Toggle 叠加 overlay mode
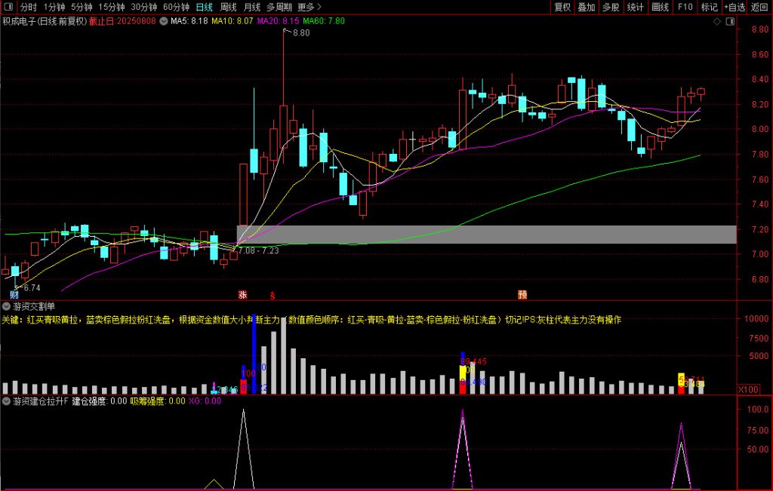Viewport: 773px width, 491px height. 587,7
